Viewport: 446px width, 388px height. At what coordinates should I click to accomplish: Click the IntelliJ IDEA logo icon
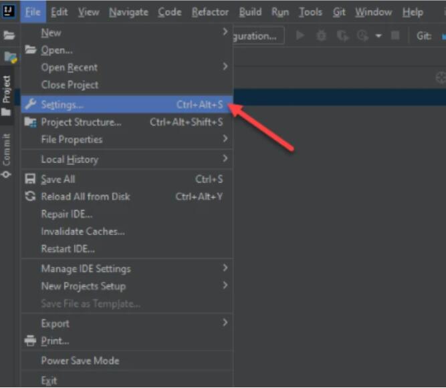click(9, 11)
